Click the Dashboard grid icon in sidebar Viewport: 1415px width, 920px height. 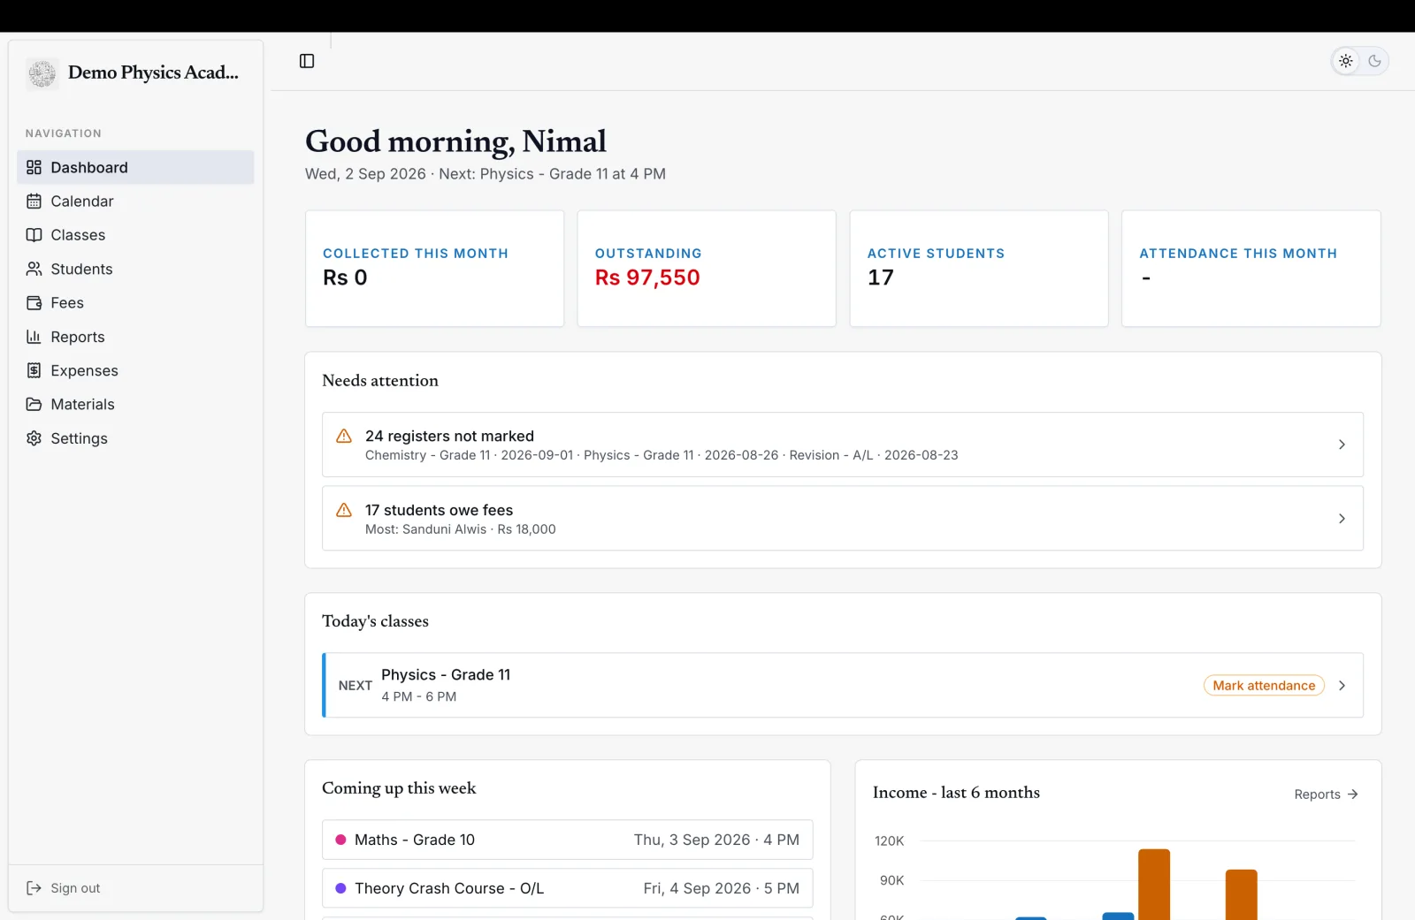tap(34, 167)
